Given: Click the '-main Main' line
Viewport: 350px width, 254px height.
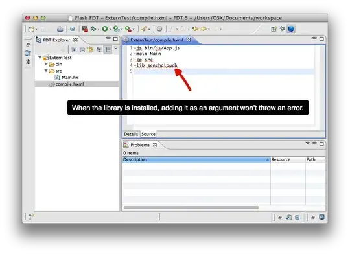Looking at the screenshot, I should click(147, 54).
